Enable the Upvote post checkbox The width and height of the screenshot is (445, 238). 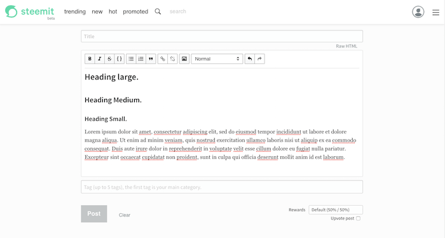pos(358,218)
